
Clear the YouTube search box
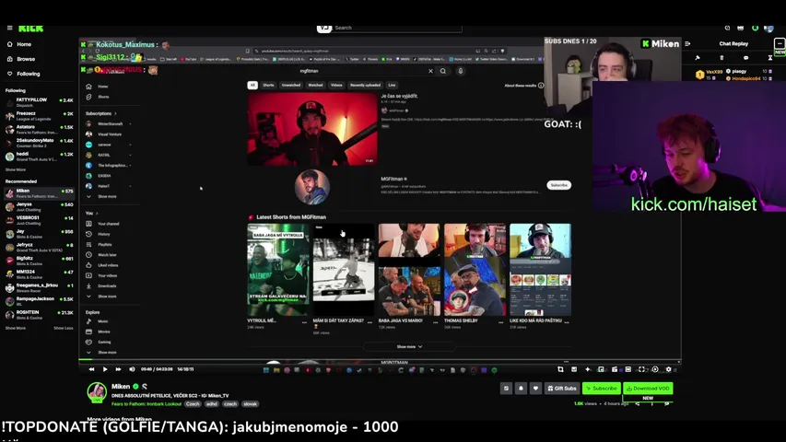click(x=430, y=71)
